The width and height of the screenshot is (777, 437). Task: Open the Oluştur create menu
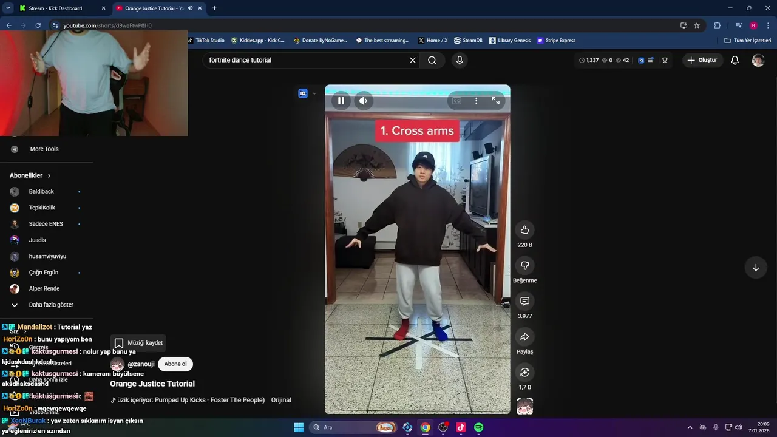click(x=702, y=60)
